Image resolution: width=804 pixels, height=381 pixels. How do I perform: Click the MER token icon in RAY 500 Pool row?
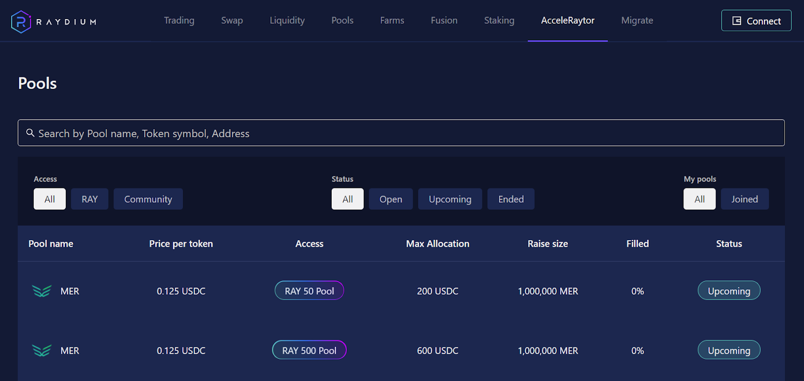[x=42, y=350]
